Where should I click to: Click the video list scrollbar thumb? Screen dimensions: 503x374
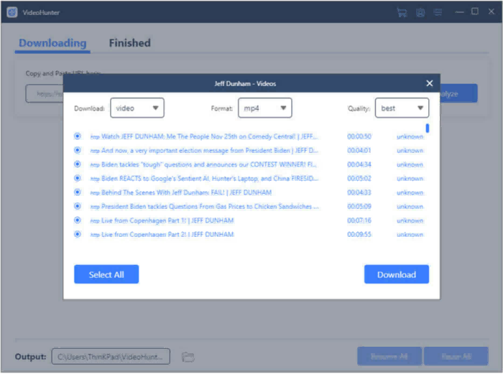pos(428,128)
